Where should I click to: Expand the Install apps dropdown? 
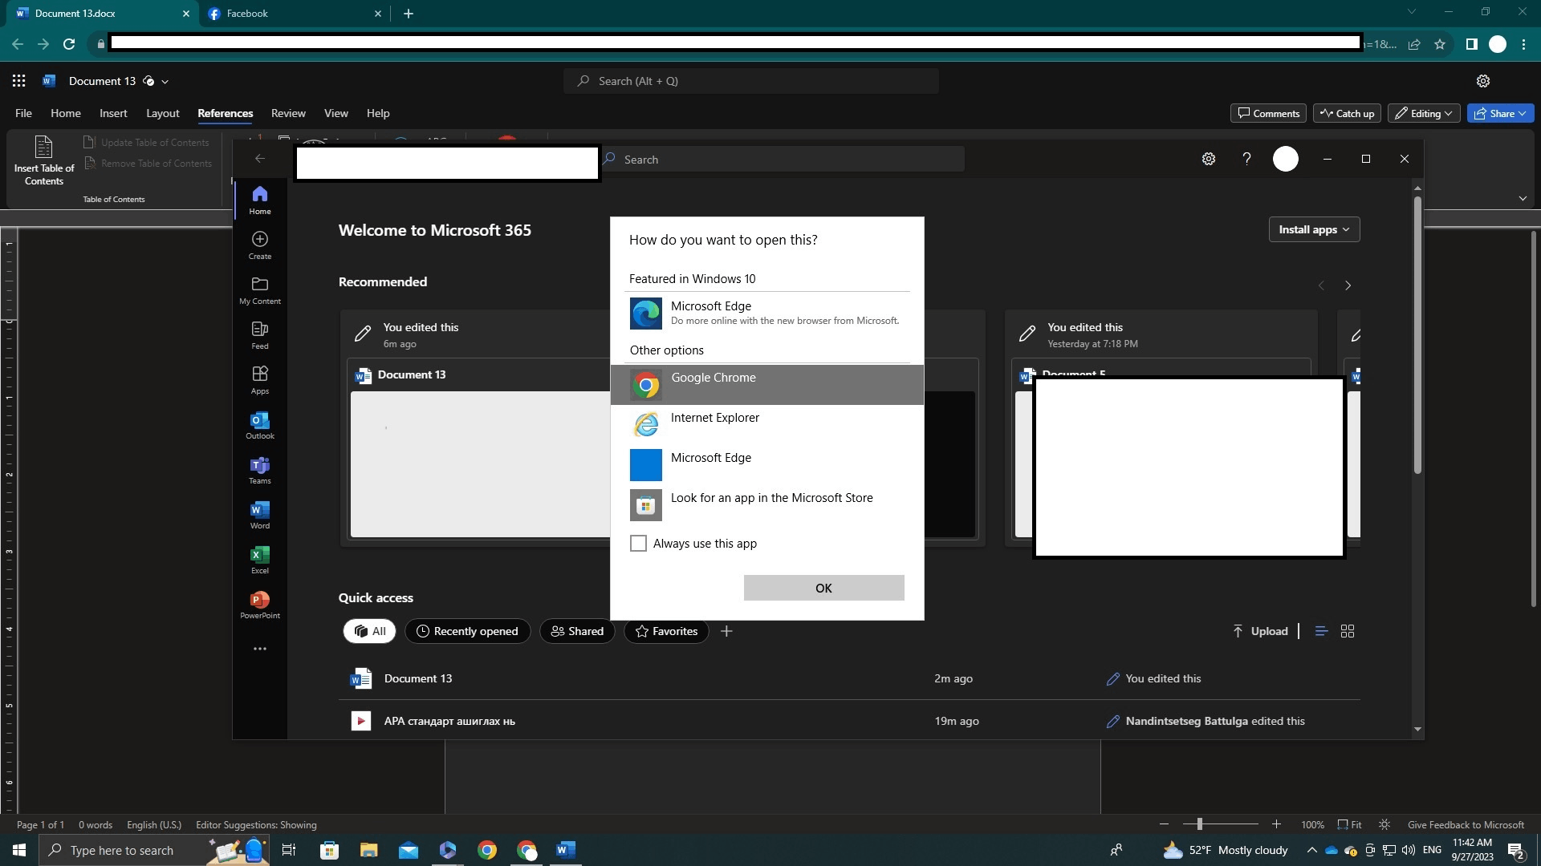click(1314, 229)
